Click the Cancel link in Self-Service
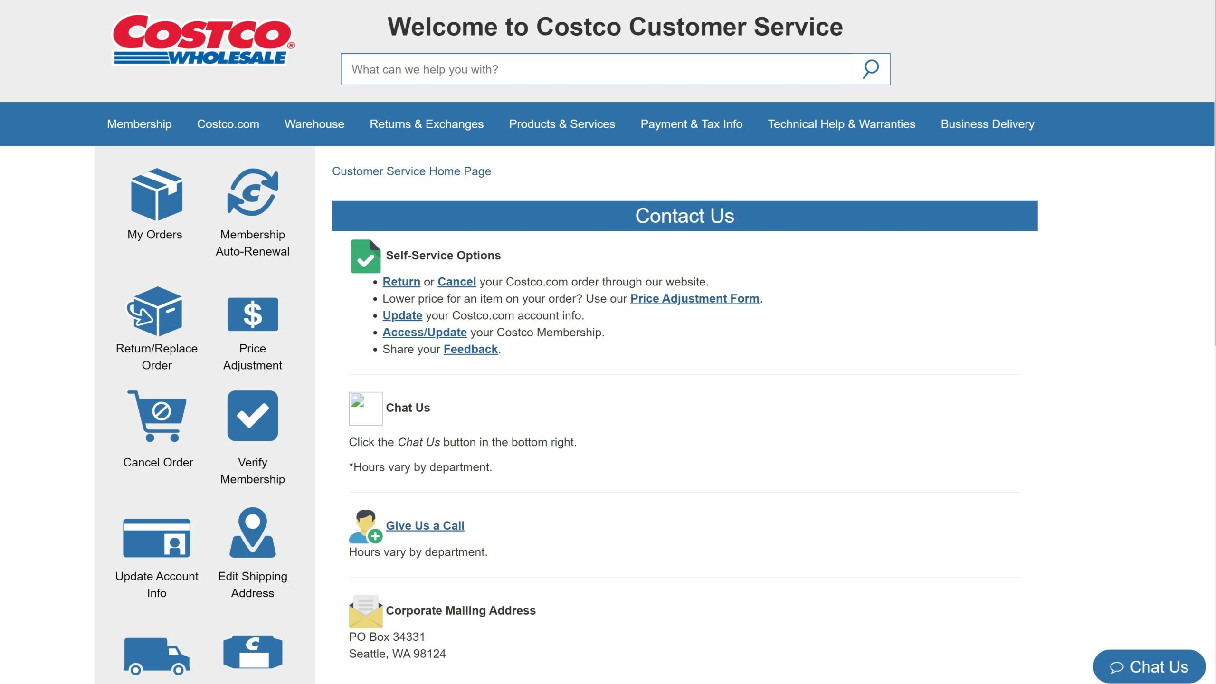The image size is (1216, 684). (x=457, y=282)
